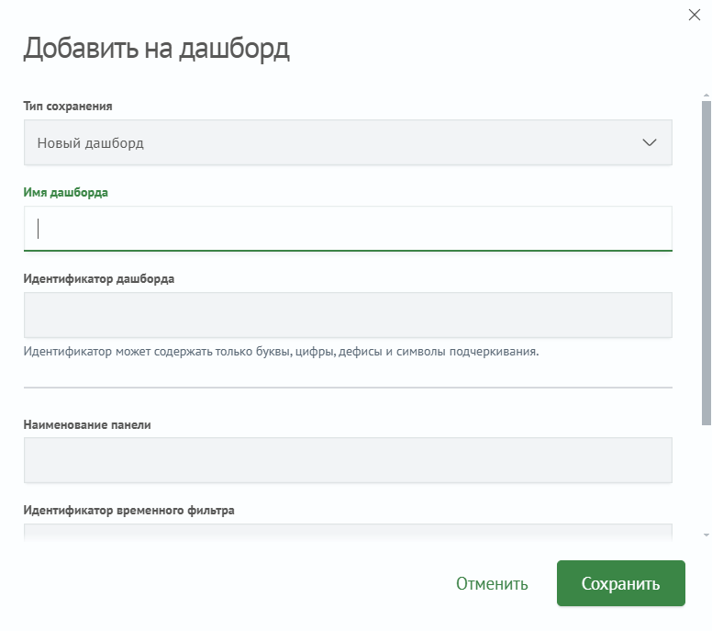Click the scrollbar down arrow
This screenshot has height=631, width=712.
point(706,535)
